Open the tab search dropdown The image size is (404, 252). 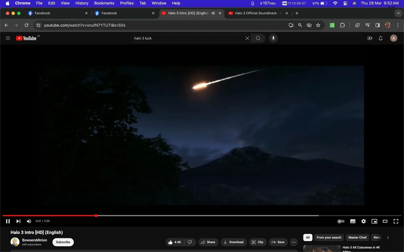[x=398, y=13]
